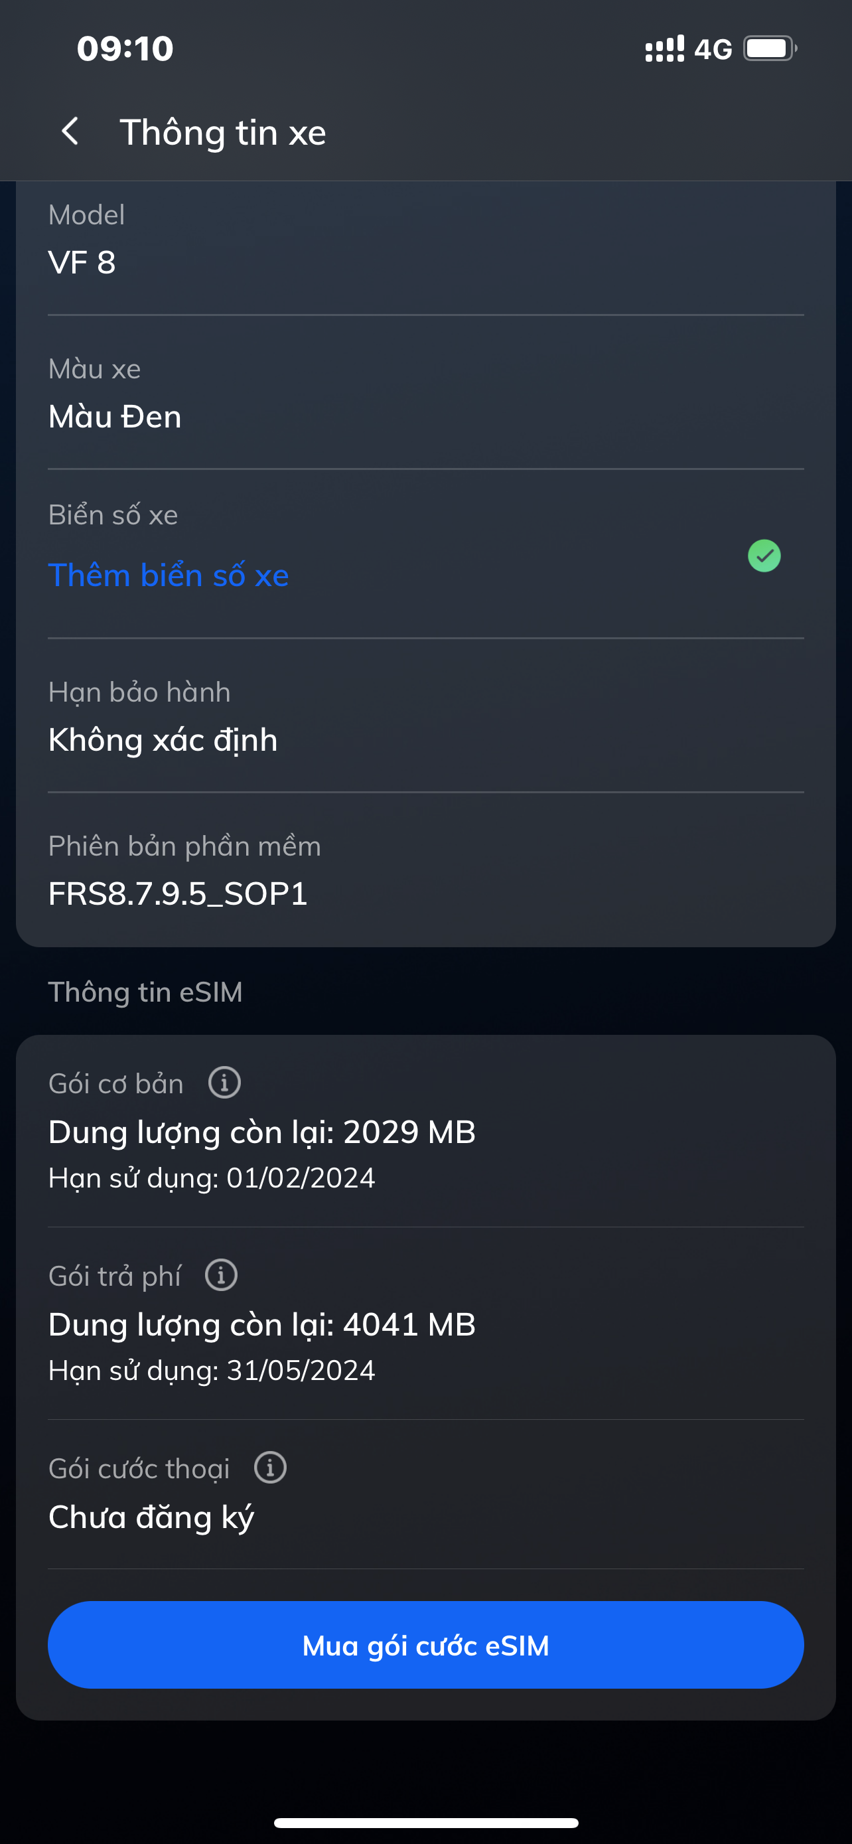
Task: Open info icon beside Gói cước thoại
Action: pyautogui.click(x=271, y=1468)
